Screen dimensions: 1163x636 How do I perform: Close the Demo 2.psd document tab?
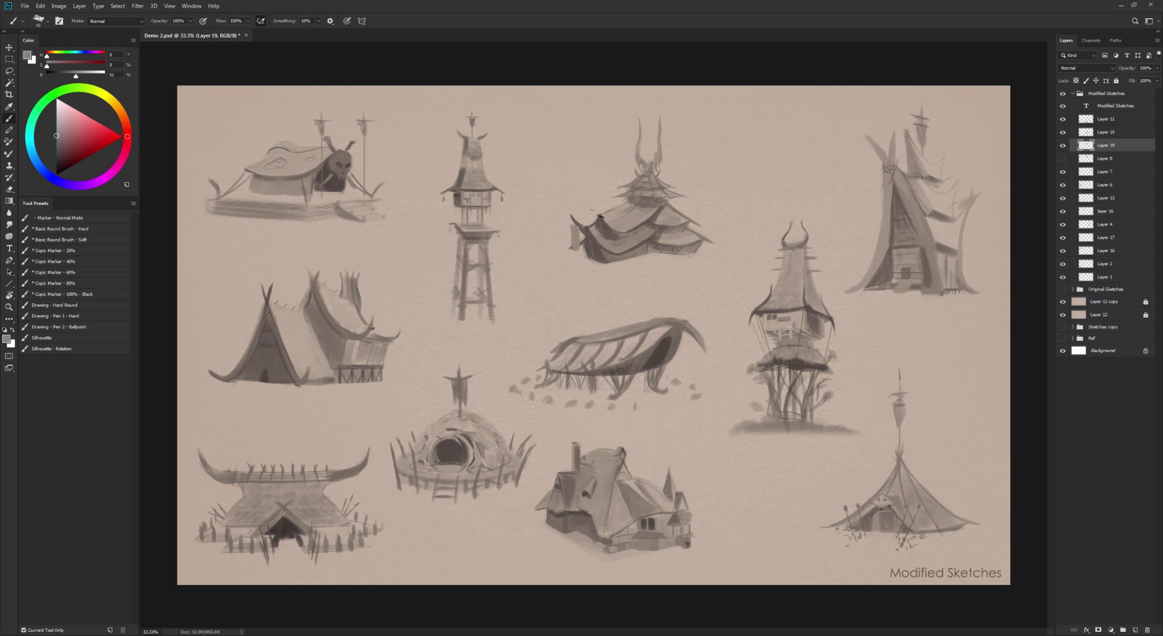point(246,35)
